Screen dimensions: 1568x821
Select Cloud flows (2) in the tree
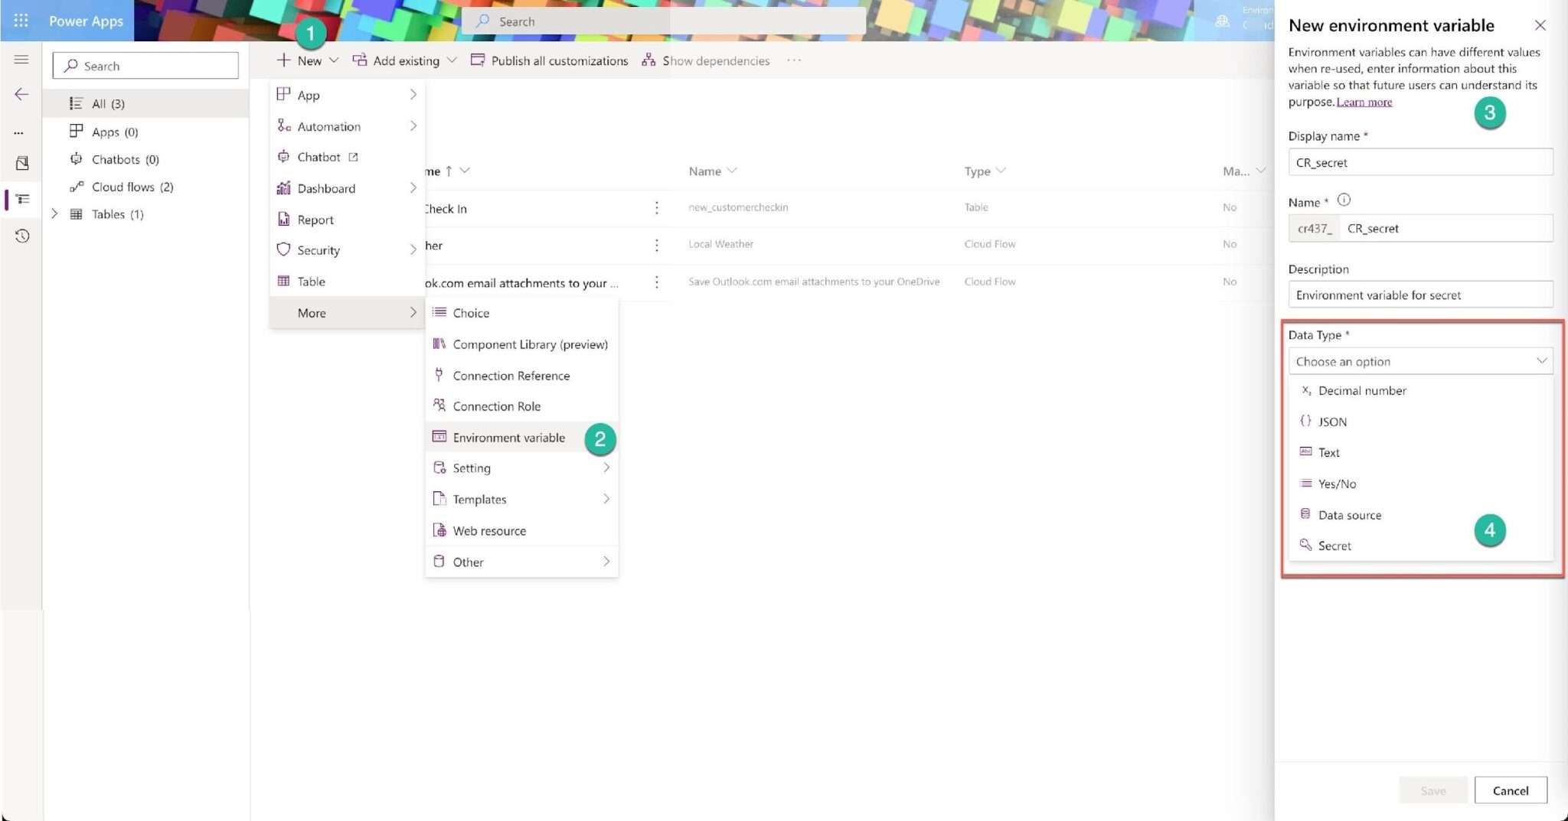coord(145,187)
